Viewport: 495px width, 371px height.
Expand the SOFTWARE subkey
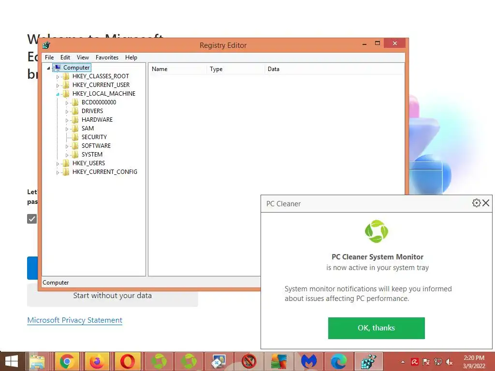[x=67, y=146]
